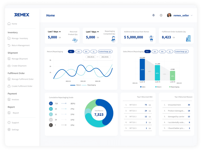Click the Repackaging Completed mascot icon
The width and height of the screenshot is (202, 151).
113,39
